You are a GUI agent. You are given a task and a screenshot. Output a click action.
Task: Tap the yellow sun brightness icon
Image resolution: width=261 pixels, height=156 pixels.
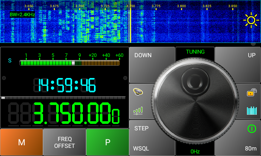[251, 20]
